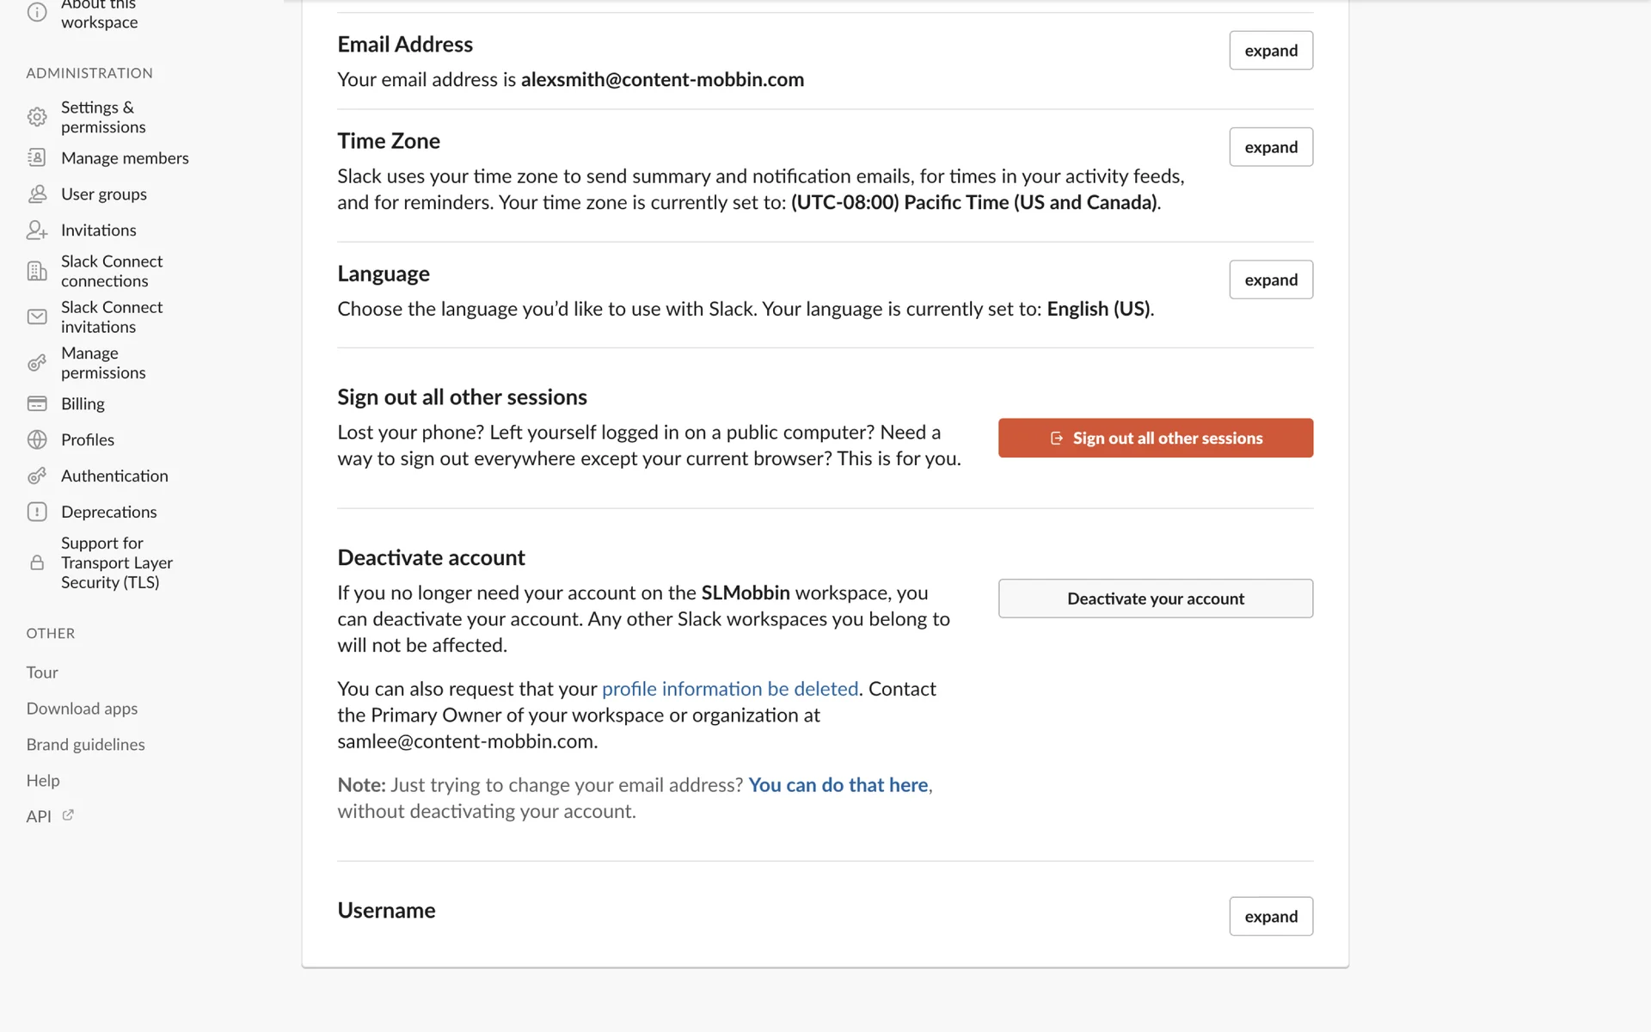Click the Profiles globe icon

37,439
